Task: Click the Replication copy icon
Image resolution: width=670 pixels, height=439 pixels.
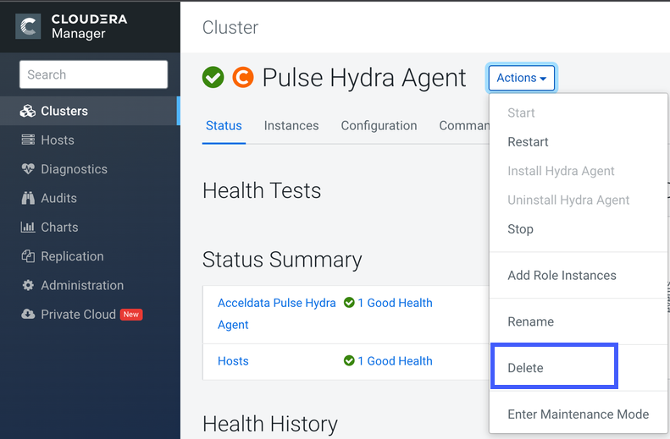Action: tap(28, 256)
